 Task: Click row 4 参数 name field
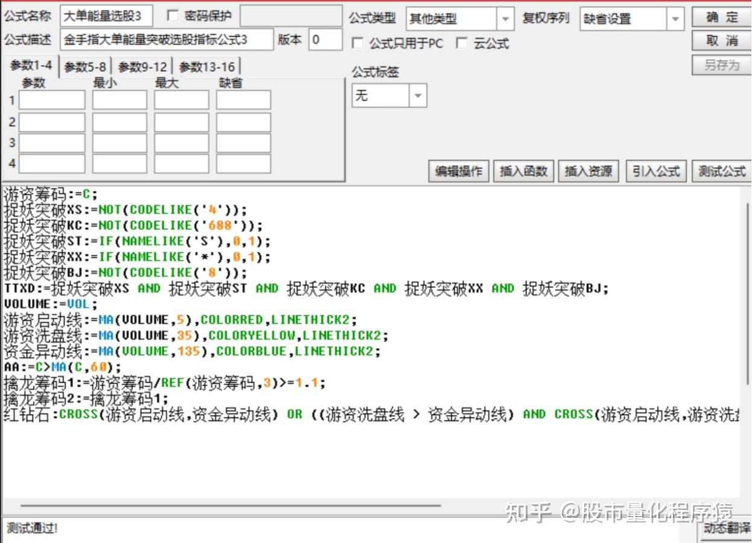pos(52,164)
